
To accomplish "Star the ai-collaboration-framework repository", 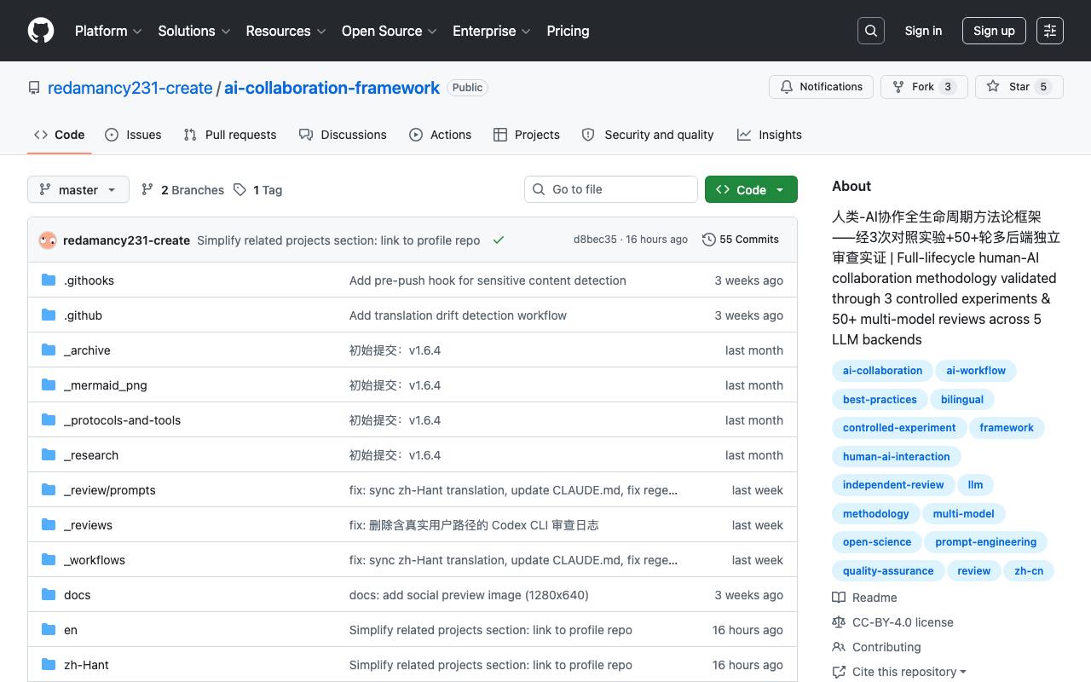I will tap(1019, 87).
